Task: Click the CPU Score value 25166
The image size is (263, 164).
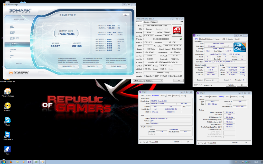Action: coord(77,46)
